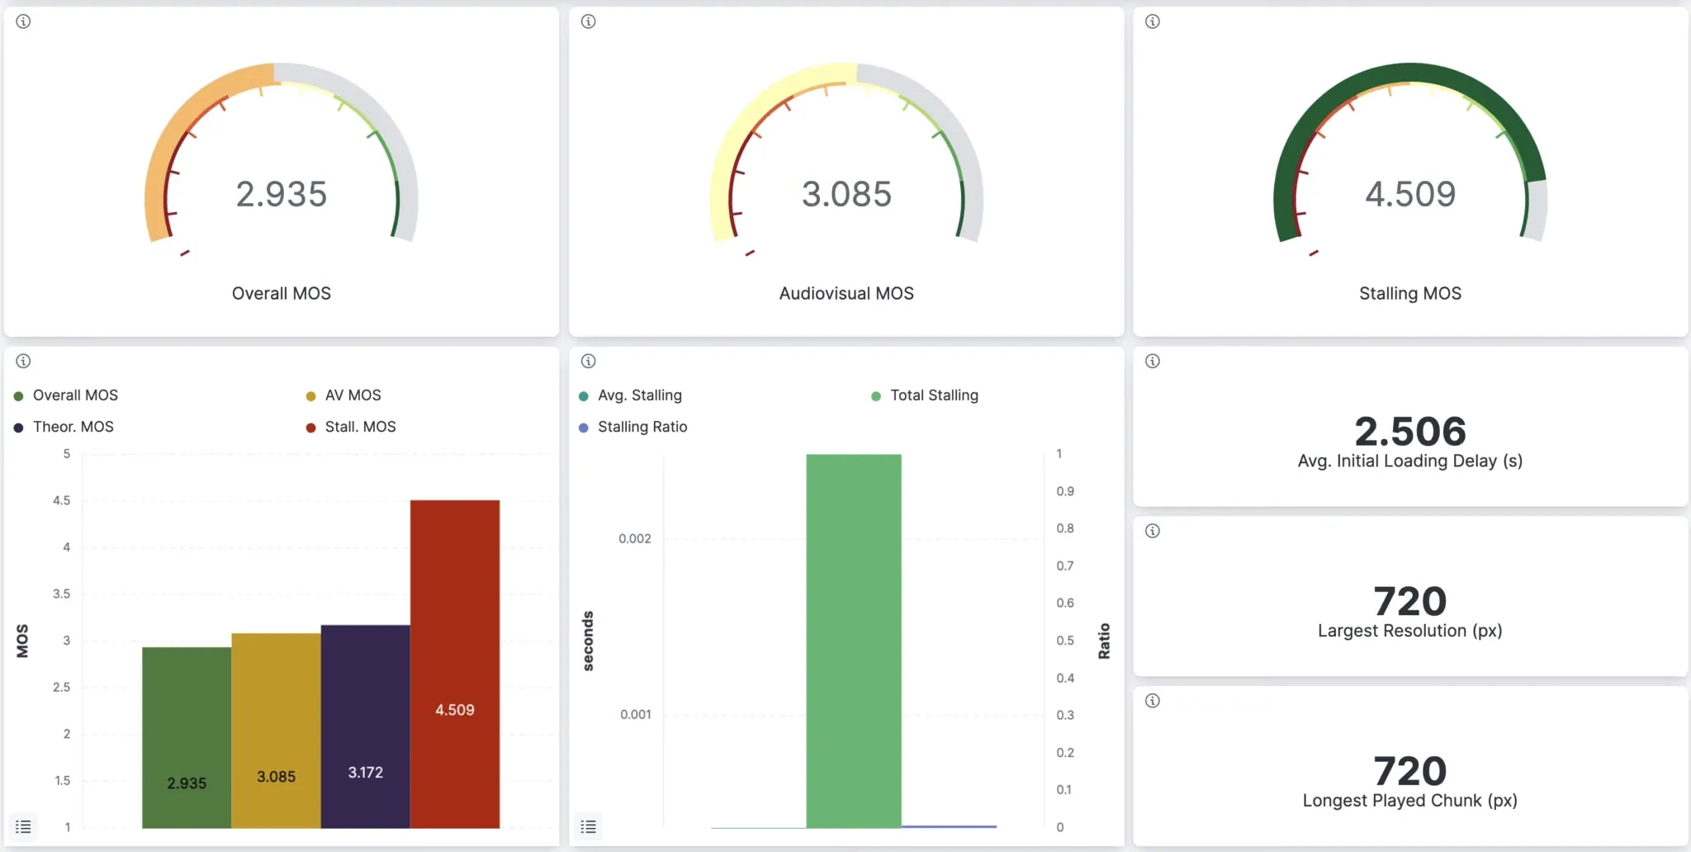Toggle Theor. MOS series in legend

(x=64, y=427)
